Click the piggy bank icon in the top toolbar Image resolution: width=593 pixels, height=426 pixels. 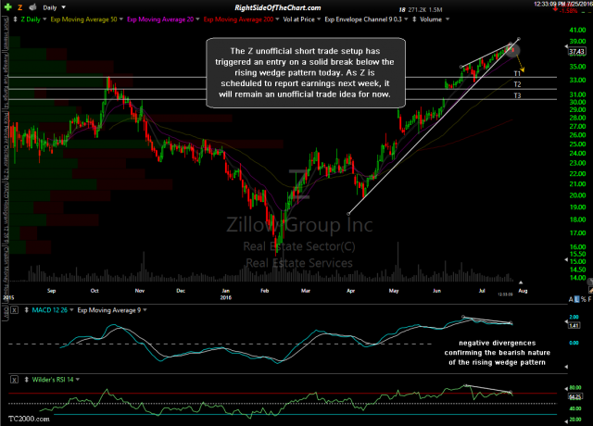tap(32, 7)
